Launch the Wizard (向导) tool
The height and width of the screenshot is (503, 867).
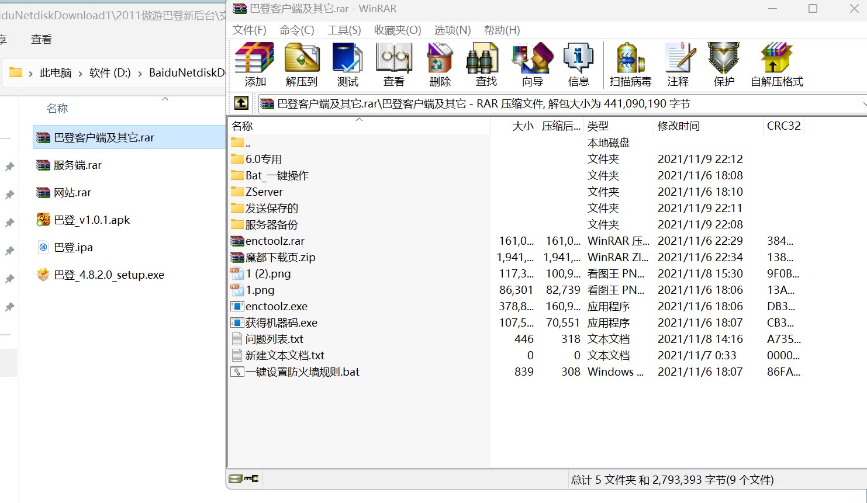[x=532, y=64]
